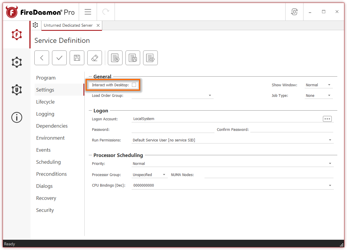Screen dimensions: 347x250
Task: Open the Show Window dropdown
Action: coord(318,85)
